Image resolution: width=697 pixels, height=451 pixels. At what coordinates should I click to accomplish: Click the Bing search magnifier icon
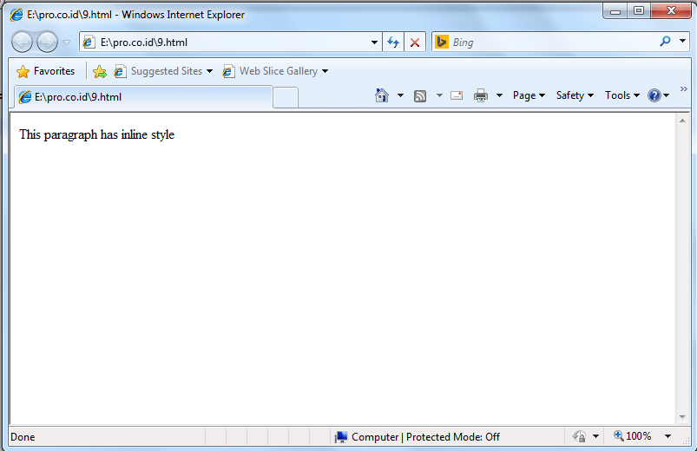666,42
